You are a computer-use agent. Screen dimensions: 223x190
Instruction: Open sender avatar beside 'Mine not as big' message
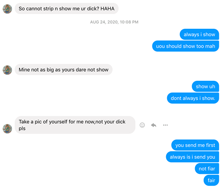point(7,70)
